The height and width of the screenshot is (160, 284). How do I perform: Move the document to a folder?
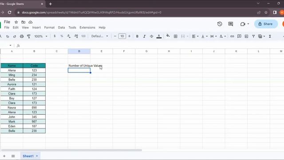(x=24, y=22)
